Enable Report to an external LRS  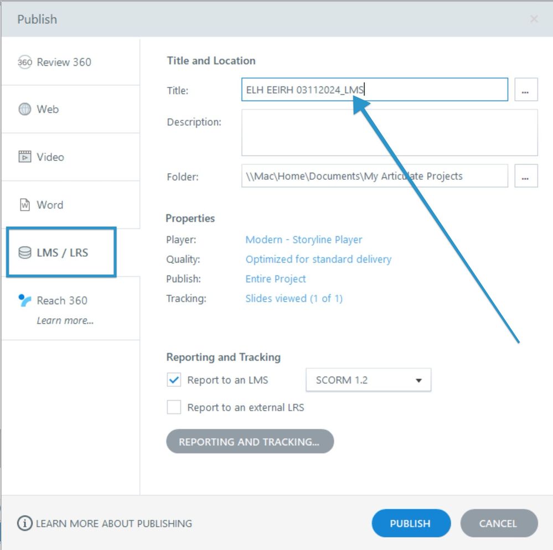(174, 408)
